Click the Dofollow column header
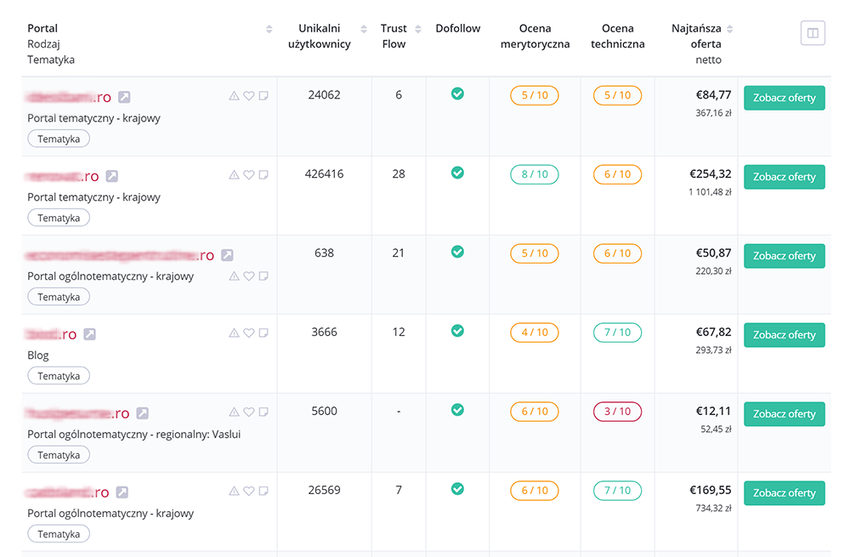850x557 pixels. click(458, 28)
